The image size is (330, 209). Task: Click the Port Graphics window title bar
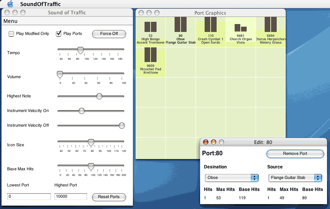211,13
